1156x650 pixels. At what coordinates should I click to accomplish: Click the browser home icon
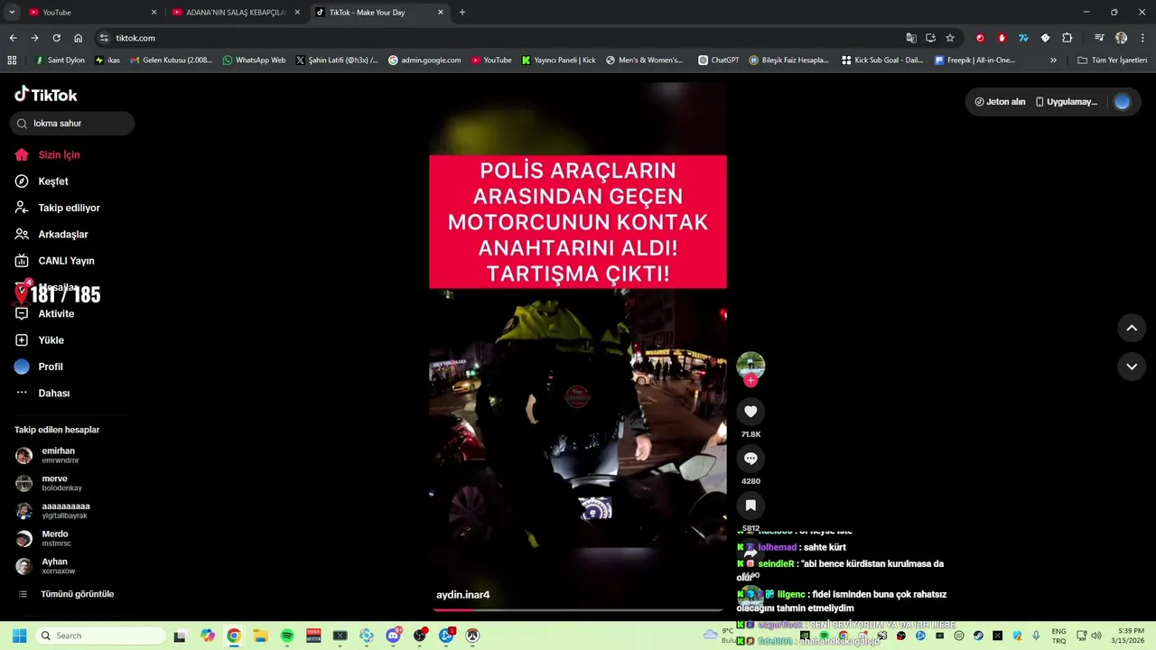point(78,38)
